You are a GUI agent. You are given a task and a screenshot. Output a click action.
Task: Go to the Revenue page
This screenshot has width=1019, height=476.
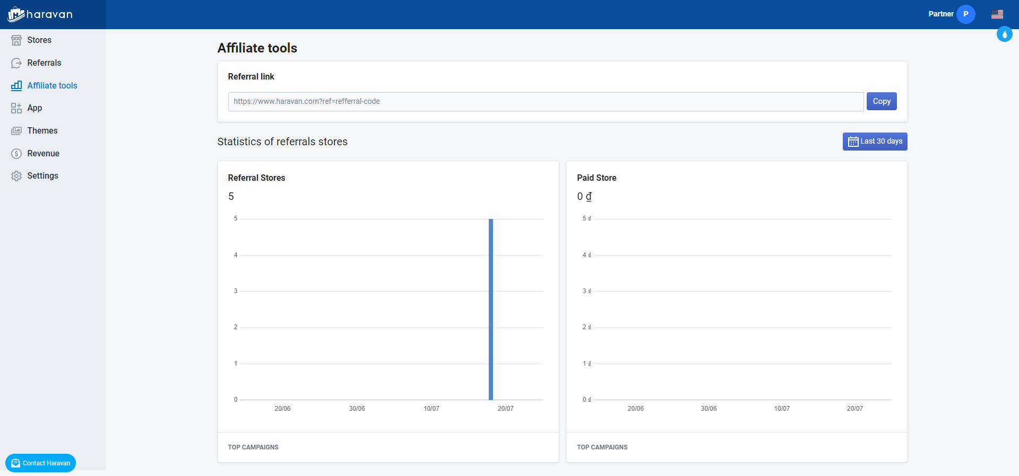[43, 154]
